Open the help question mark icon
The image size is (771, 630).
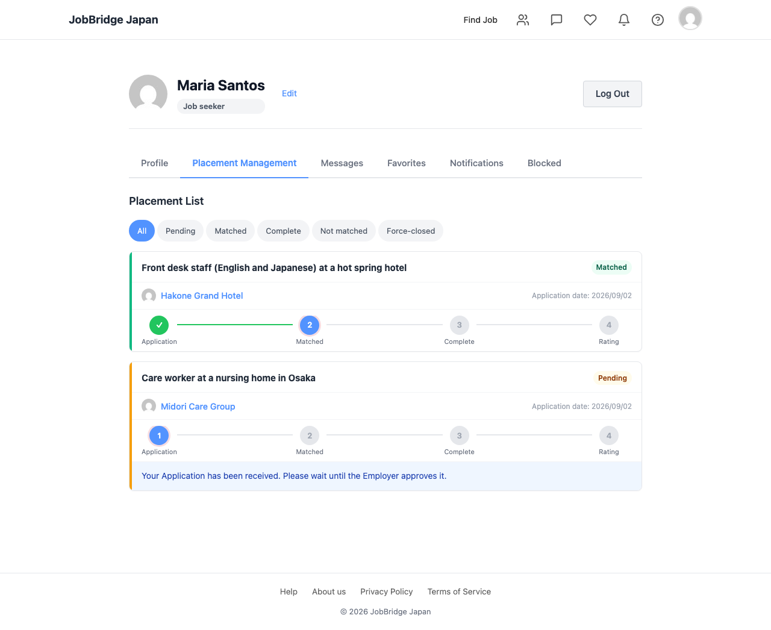pyautogui.click(x=658, y=20)
